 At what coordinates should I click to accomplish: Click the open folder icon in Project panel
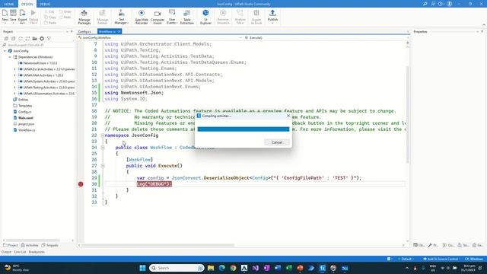(34, 39)
